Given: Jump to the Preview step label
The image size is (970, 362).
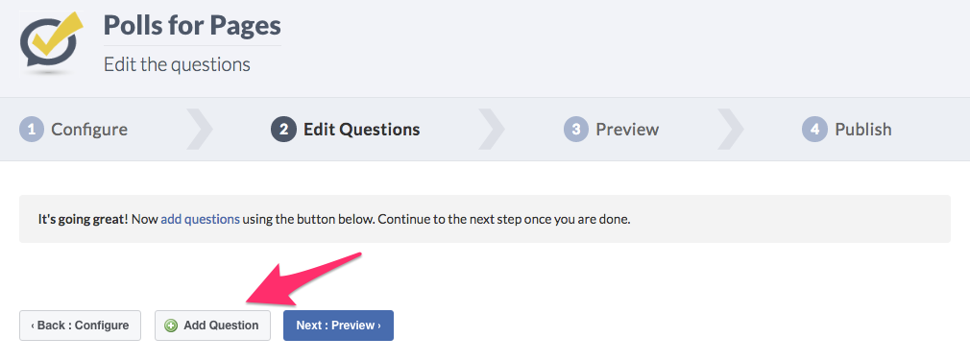Looking at the screenshot, I should pos(627,130).
